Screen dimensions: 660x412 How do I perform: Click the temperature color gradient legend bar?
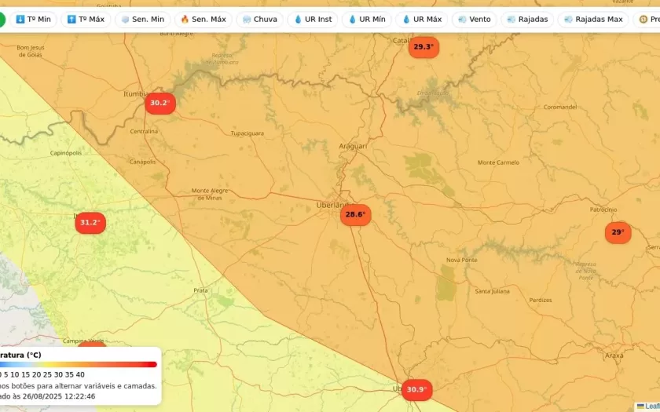click(79, 364)
